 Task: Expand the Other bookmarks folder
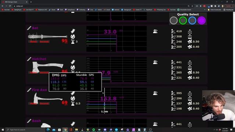[x=214, y=10]
